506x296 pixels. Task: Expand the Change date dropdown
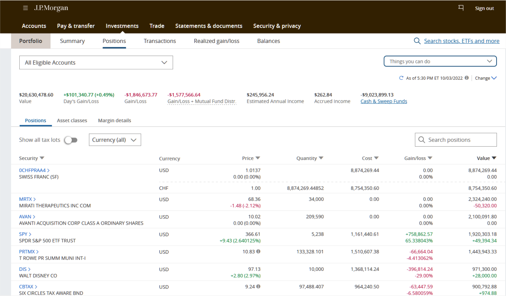pyautogui.click(x=486, y=78)
